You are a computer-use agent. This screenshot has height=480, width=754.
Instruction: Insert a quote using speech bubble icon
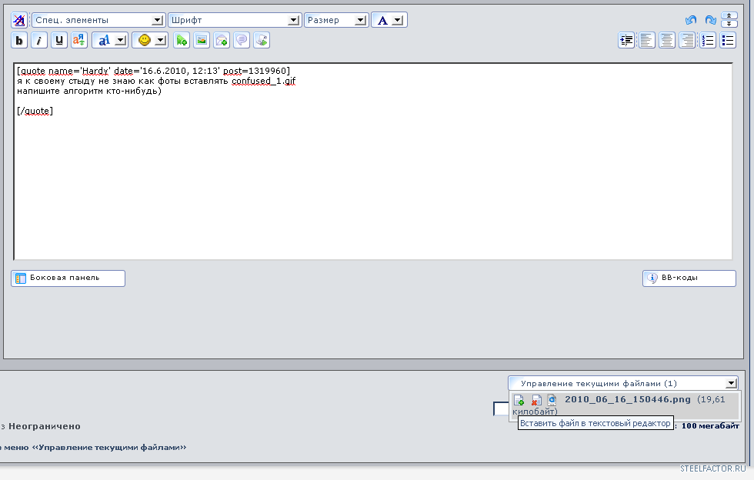[242, 40]
